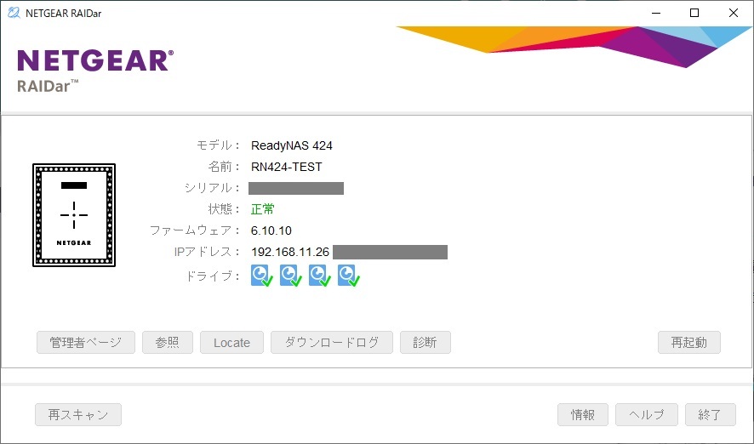Image resolution: width=754 pixels, height=444 pixels.
Task: Minimize the RAIDar window
Action: [x=656, y=13]
